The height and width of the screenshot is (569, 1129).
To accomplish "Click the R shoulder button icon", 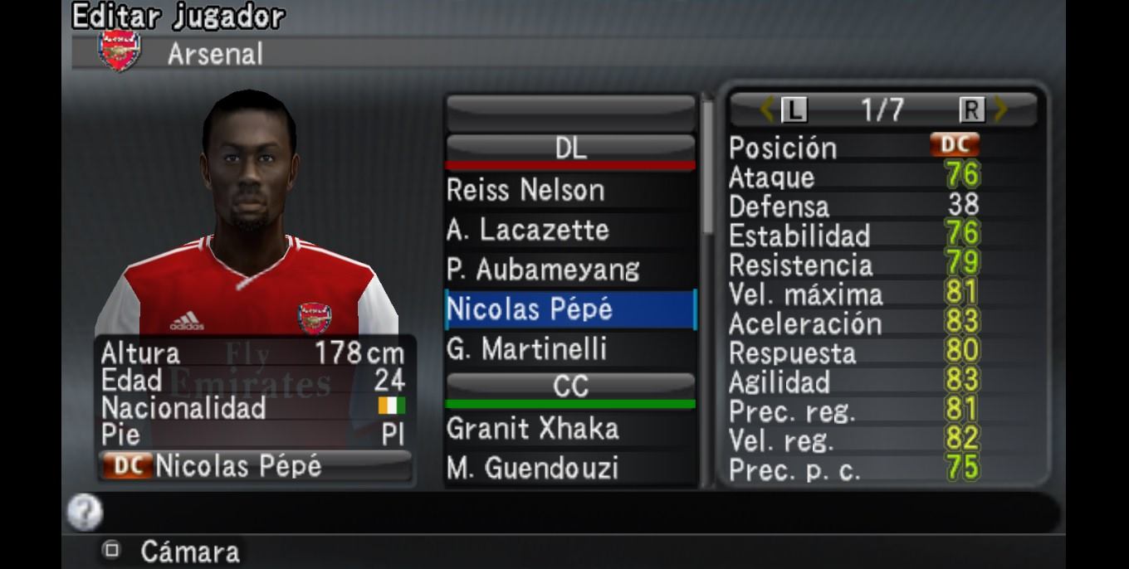I will pos(971,109).
